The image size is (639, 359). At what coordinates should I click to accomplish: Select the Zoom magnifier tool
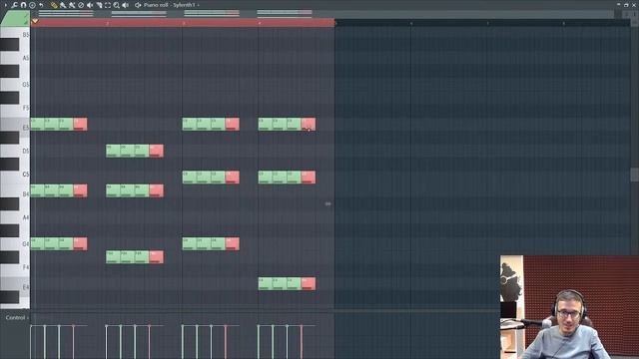click(x=116, y=5)
